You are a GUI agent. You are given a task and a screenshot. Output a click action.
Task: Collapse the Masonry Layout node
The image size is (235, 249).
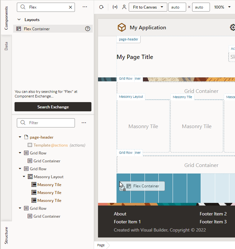tap(24, 177)
